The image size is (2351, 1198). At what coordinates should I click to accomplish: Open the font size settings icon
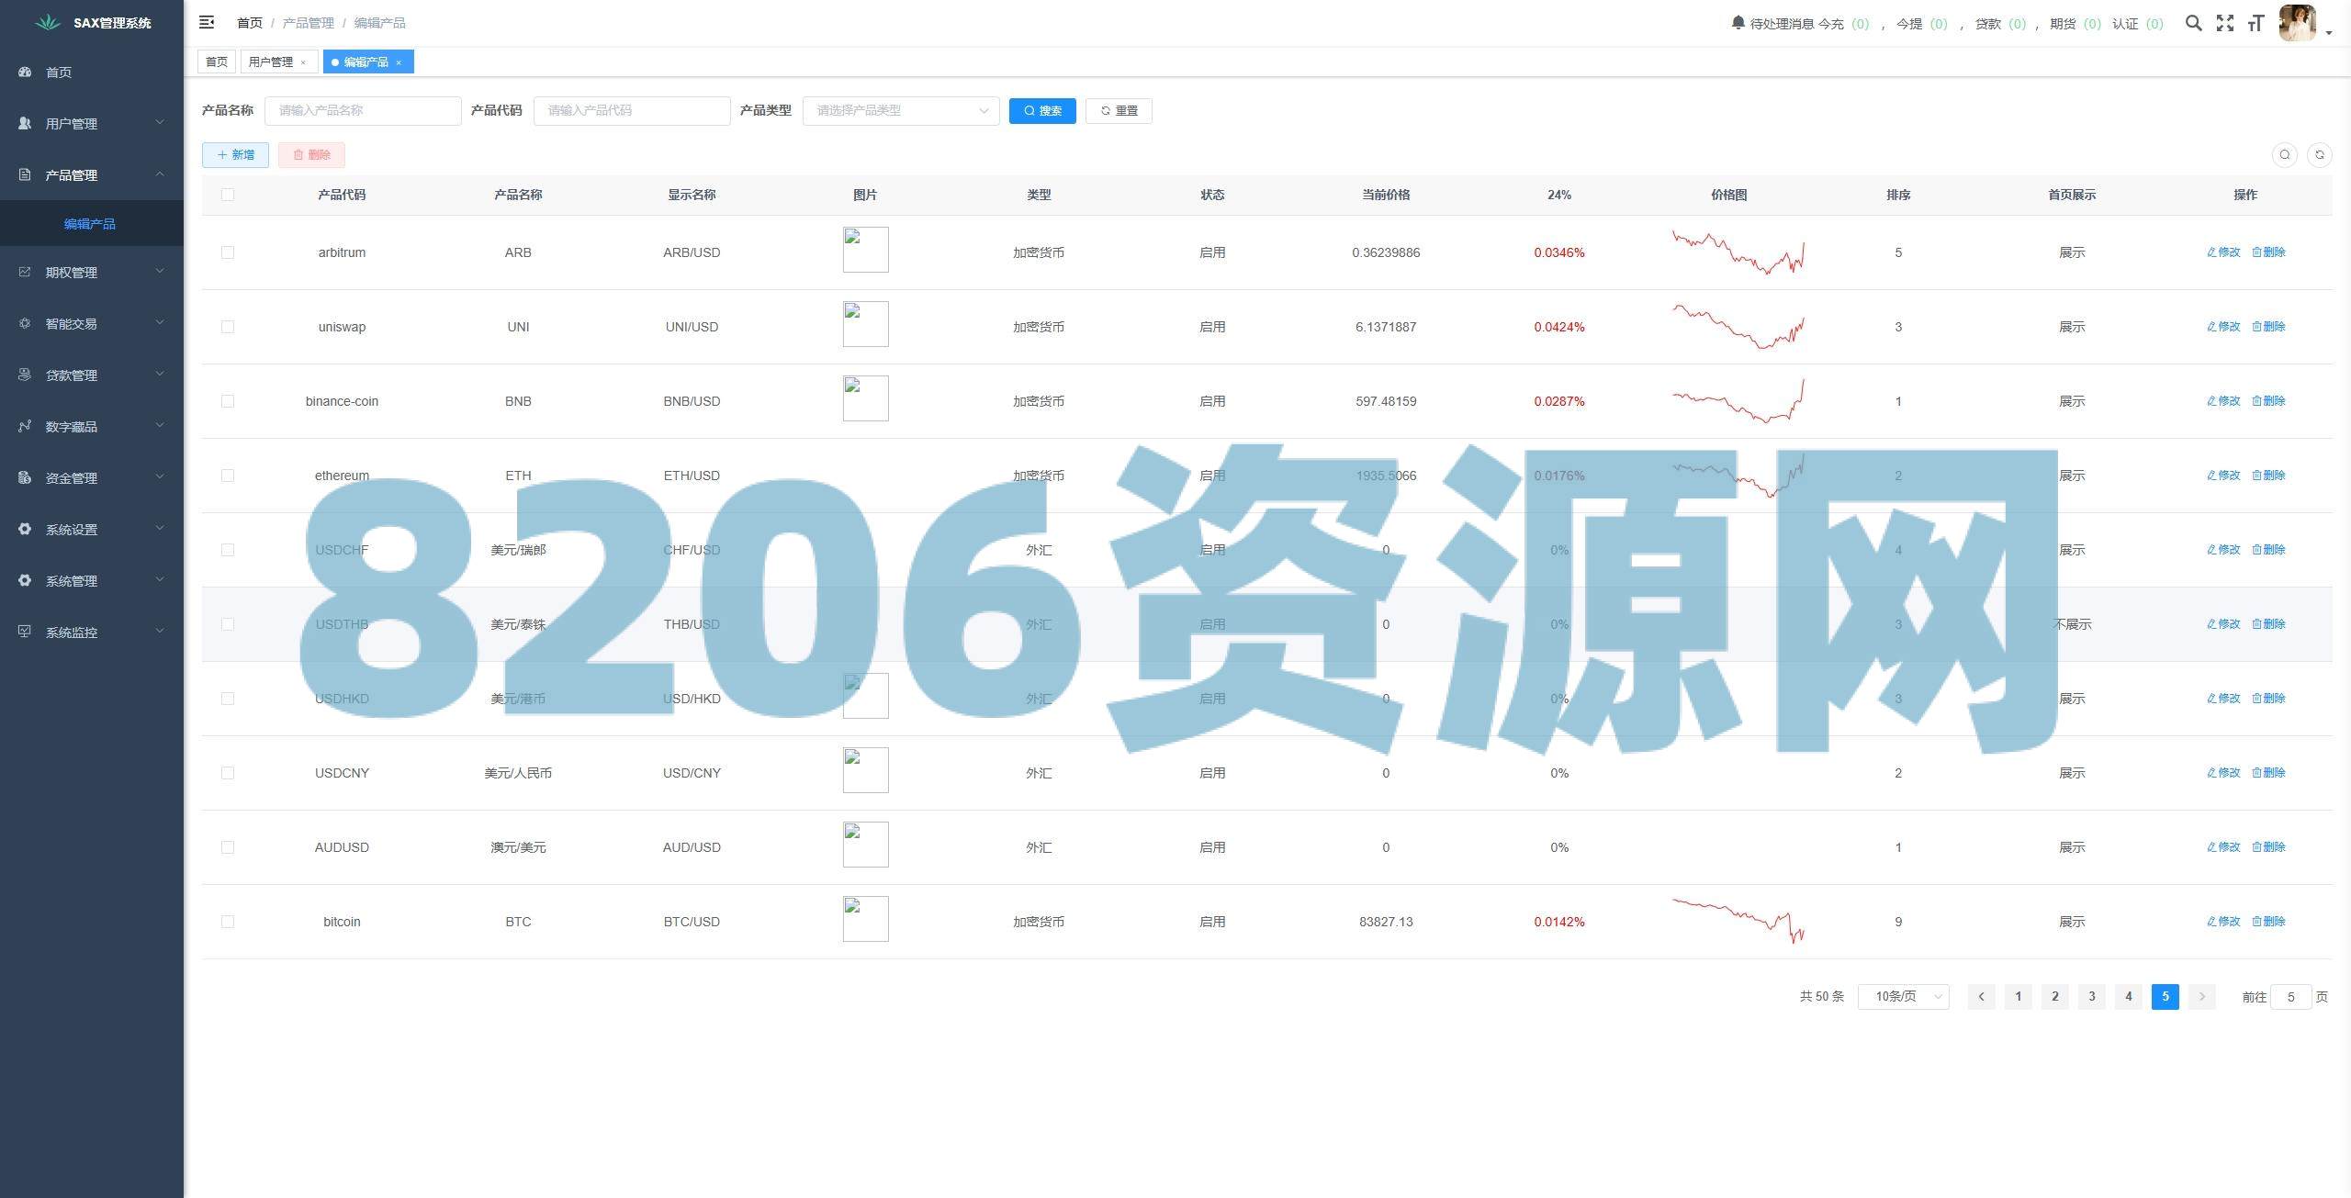(x=2255, y=23)
